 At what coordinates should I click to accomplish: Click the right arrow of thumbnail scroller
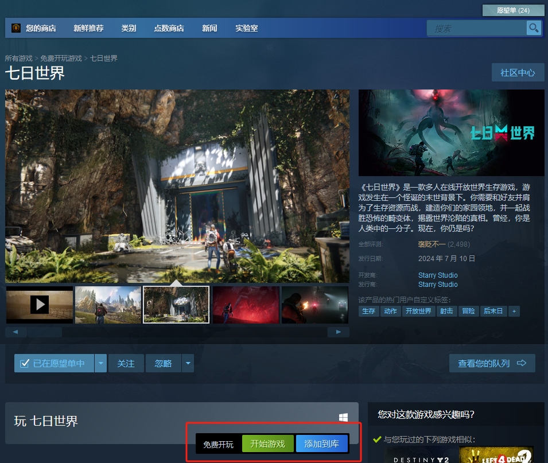click(338, 332)
